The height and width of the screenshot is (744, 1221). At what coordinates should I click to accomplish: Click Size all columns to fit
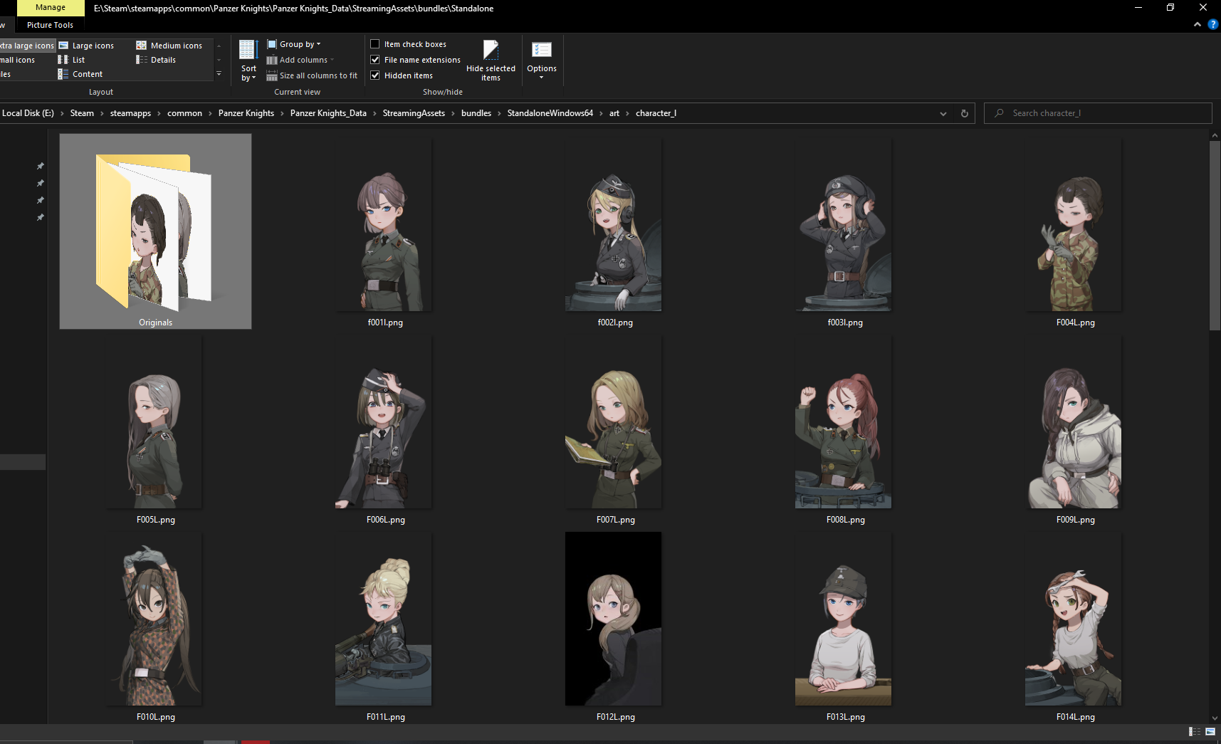click(x=312, y=75)
